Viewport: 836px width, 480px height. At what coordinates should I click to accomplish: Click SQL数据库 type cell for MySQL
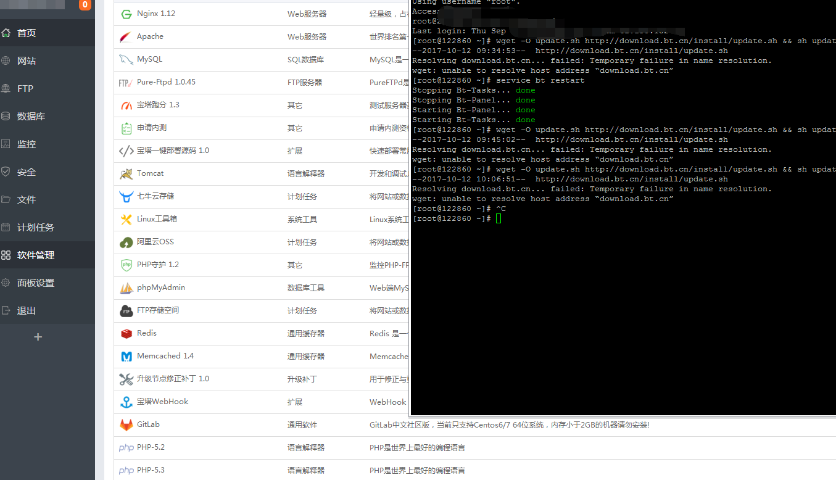point(305,60)
